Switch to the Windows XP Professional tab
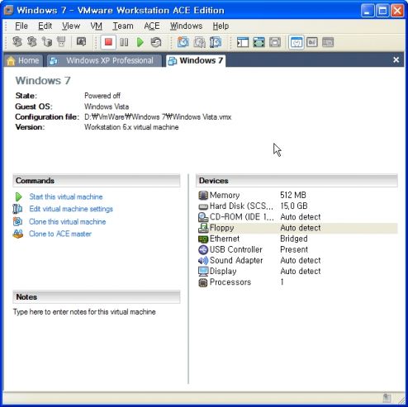Viewport: 408px width, 407px height. [104, 60]
